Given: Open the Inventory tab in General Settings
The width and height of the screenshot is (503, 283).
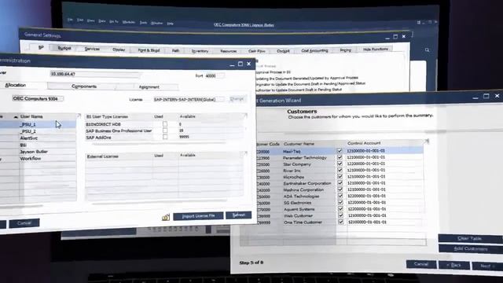Looking at the screenshot, I should click(x=200, y=51).
